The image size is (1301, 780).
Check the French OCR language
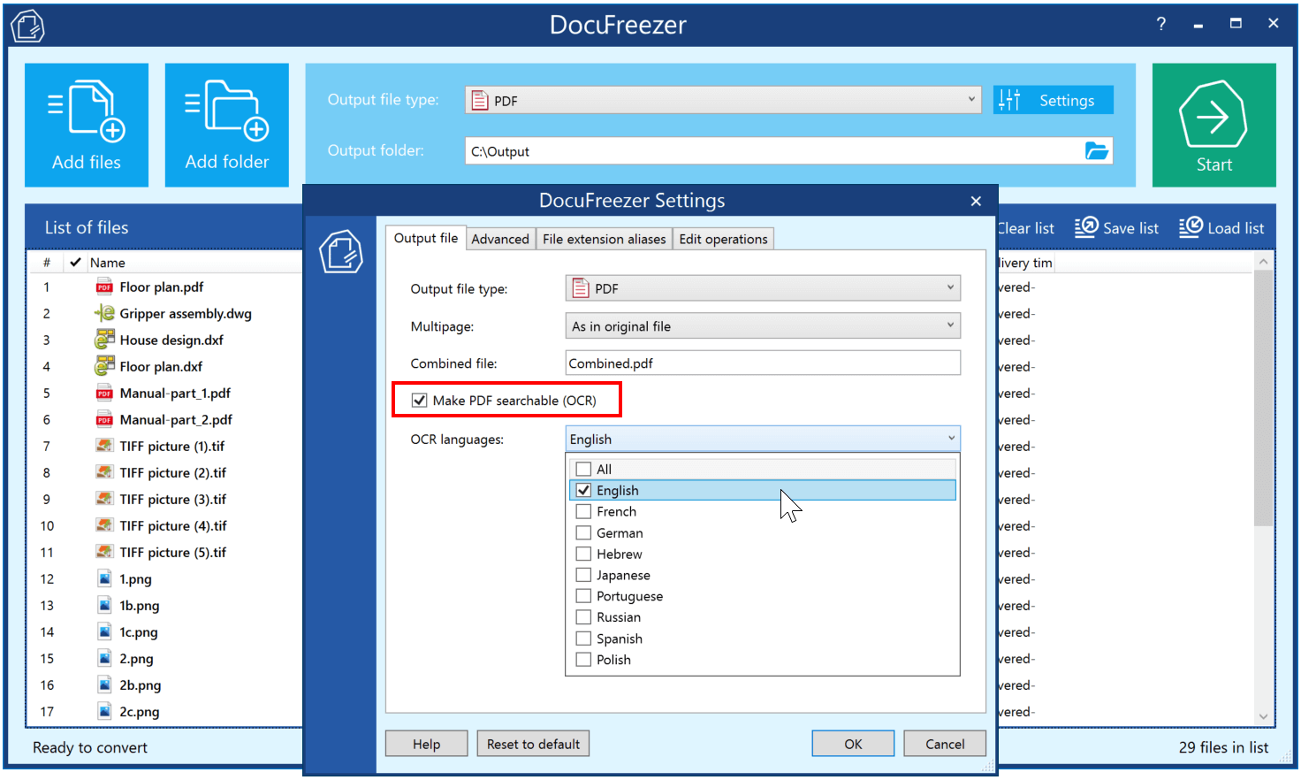[583, 511]
